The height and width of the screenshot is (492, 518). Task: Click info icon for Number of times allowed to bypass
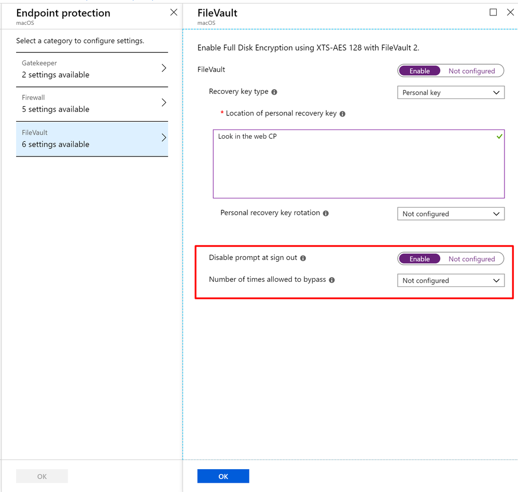point(332,280)
